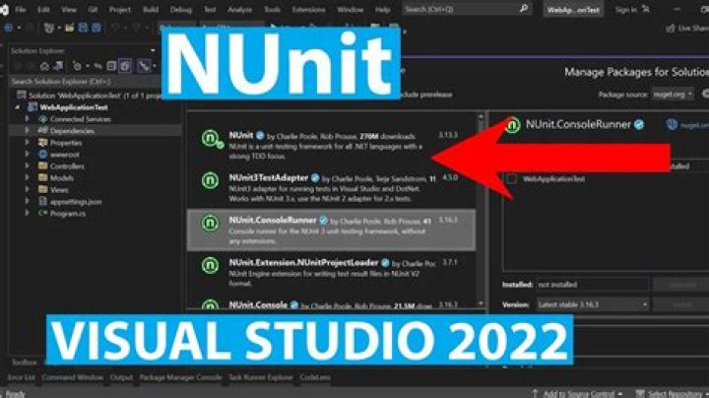Expand the Properties node
709x398 pixels.
pos(27,143)
